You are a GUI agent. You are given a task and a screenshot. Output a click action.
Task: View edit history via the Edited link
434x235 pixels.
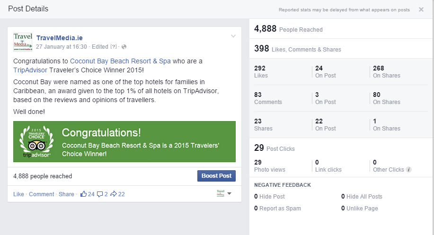pyautogui.click(x=100, y=47)
